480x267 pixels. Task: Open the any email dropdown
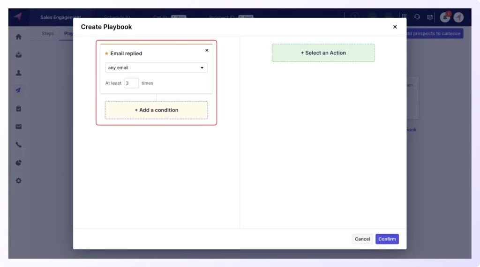156,67
